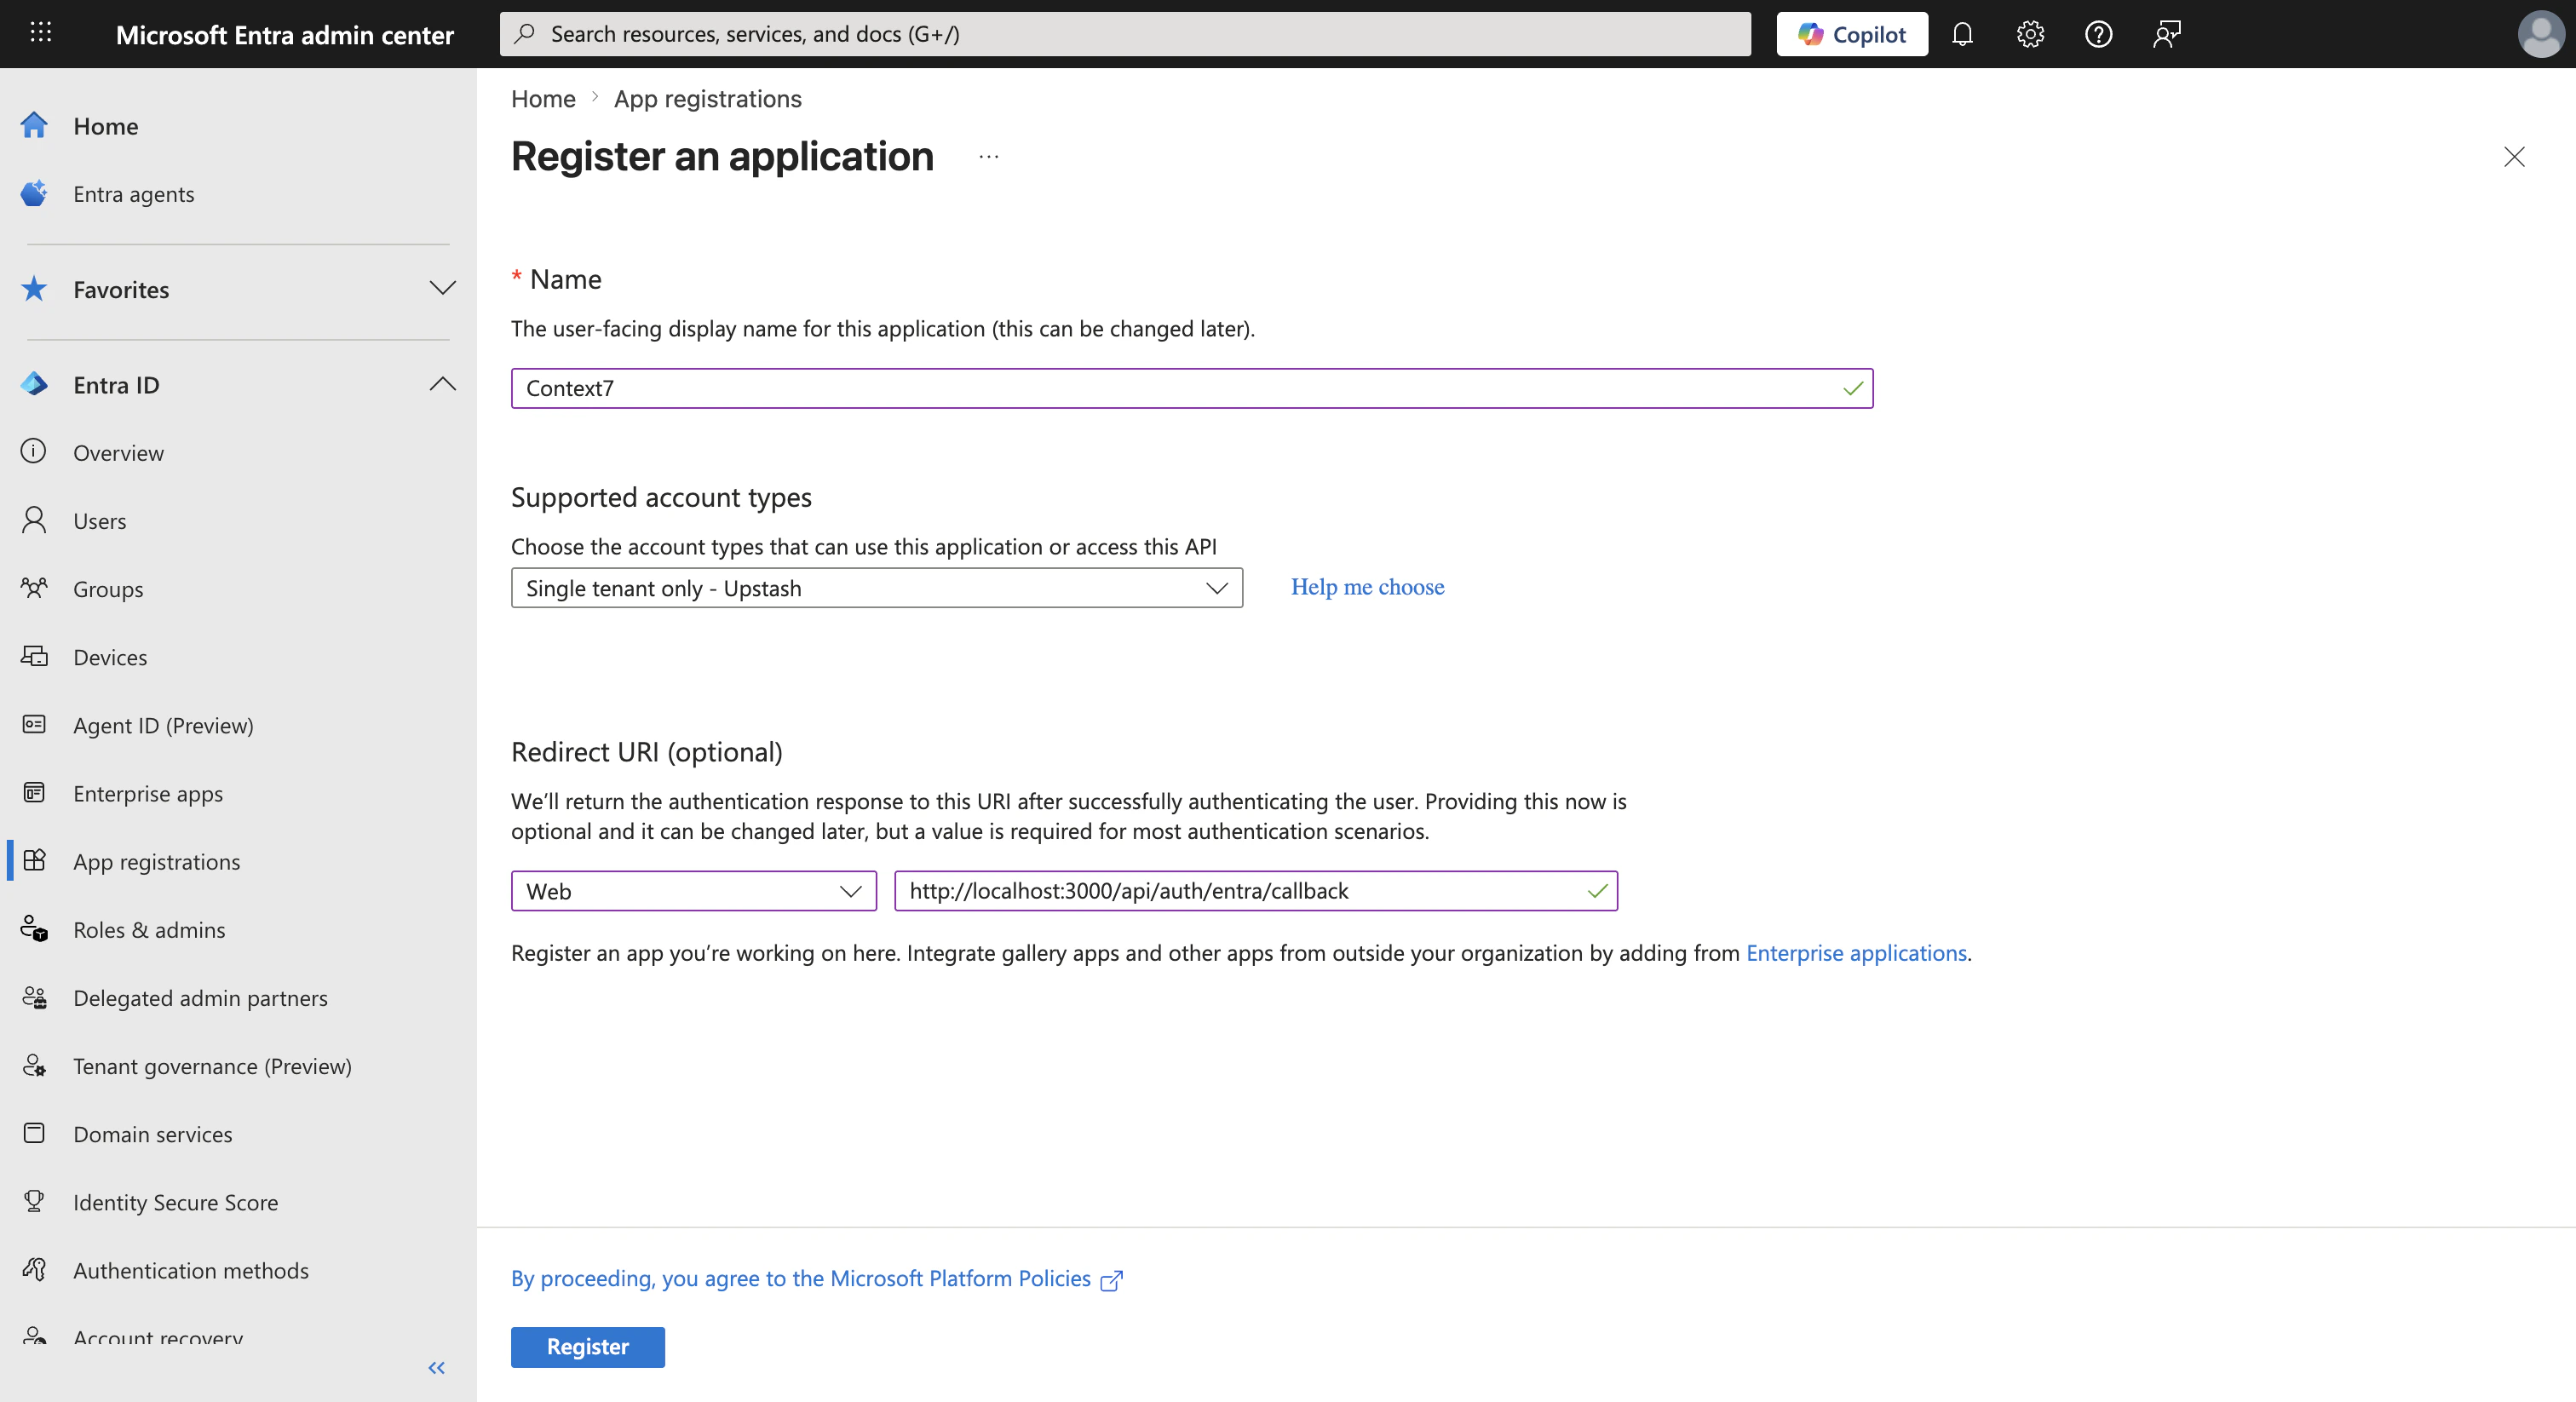Viewport: 2576px width, 1402px height.
Task: Click the Agent ID (Preview) icon
Action: 34,724
